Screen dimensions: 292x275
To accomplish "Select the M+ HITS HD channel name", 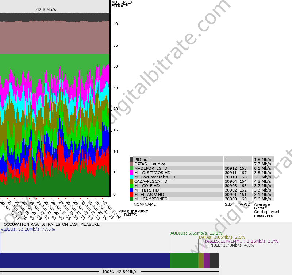I will tap(147, 190).
